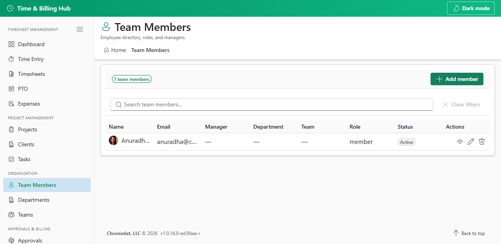Open Dashboard in the sidebar

pyautogui.click(x=47, y=44)
